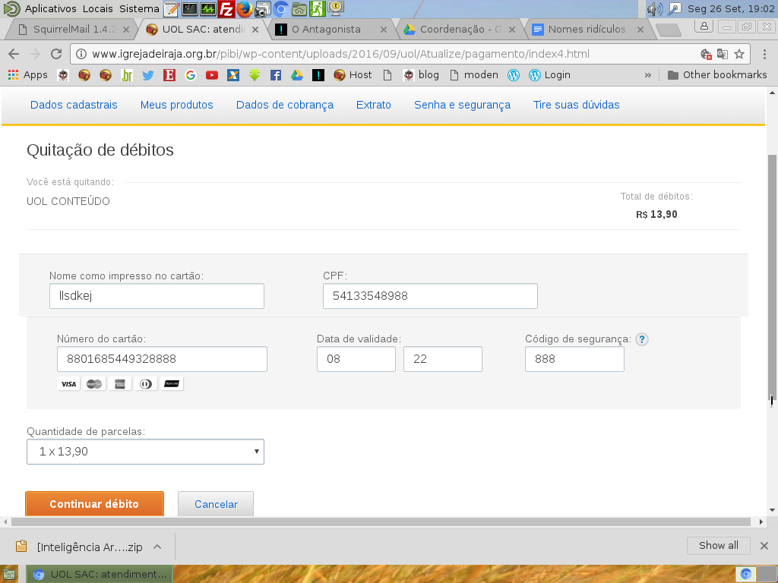Click the CPF input field
Image resolution: width=778 pixels, height=583 pixels.
(430, 296)
